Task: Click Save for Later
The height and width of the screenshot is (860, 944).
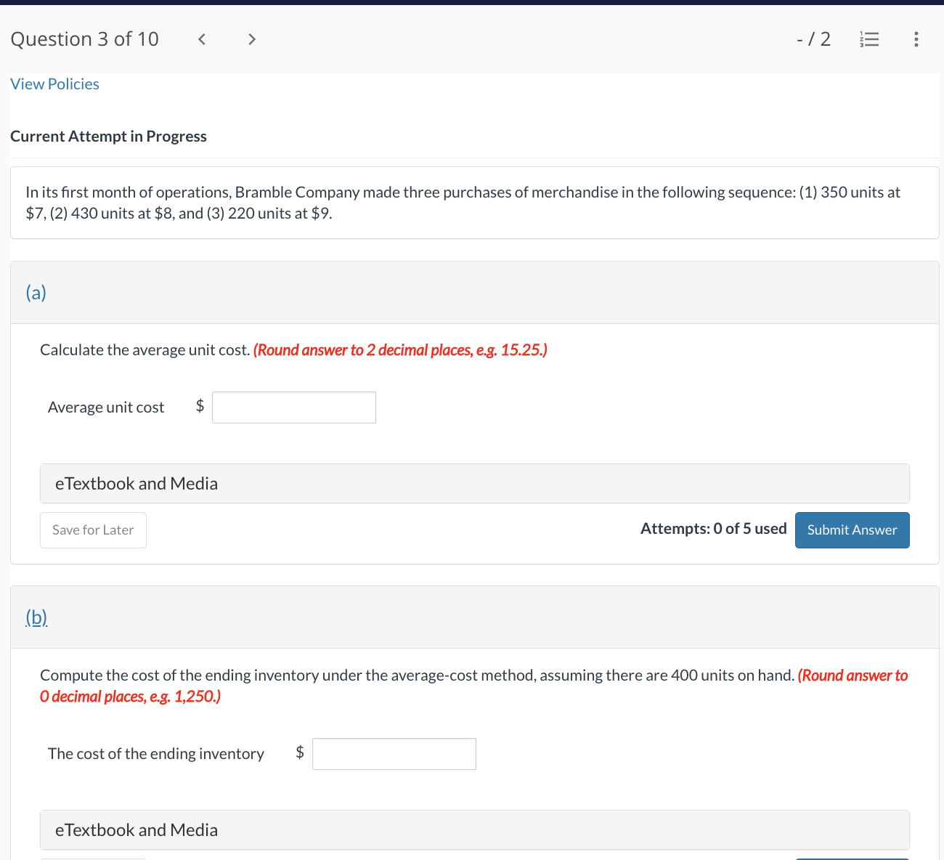Action: tap(93, 530)
